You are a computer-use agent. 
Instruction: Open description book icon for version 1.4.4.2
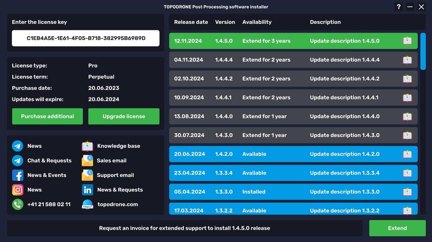tap(407, 78)
